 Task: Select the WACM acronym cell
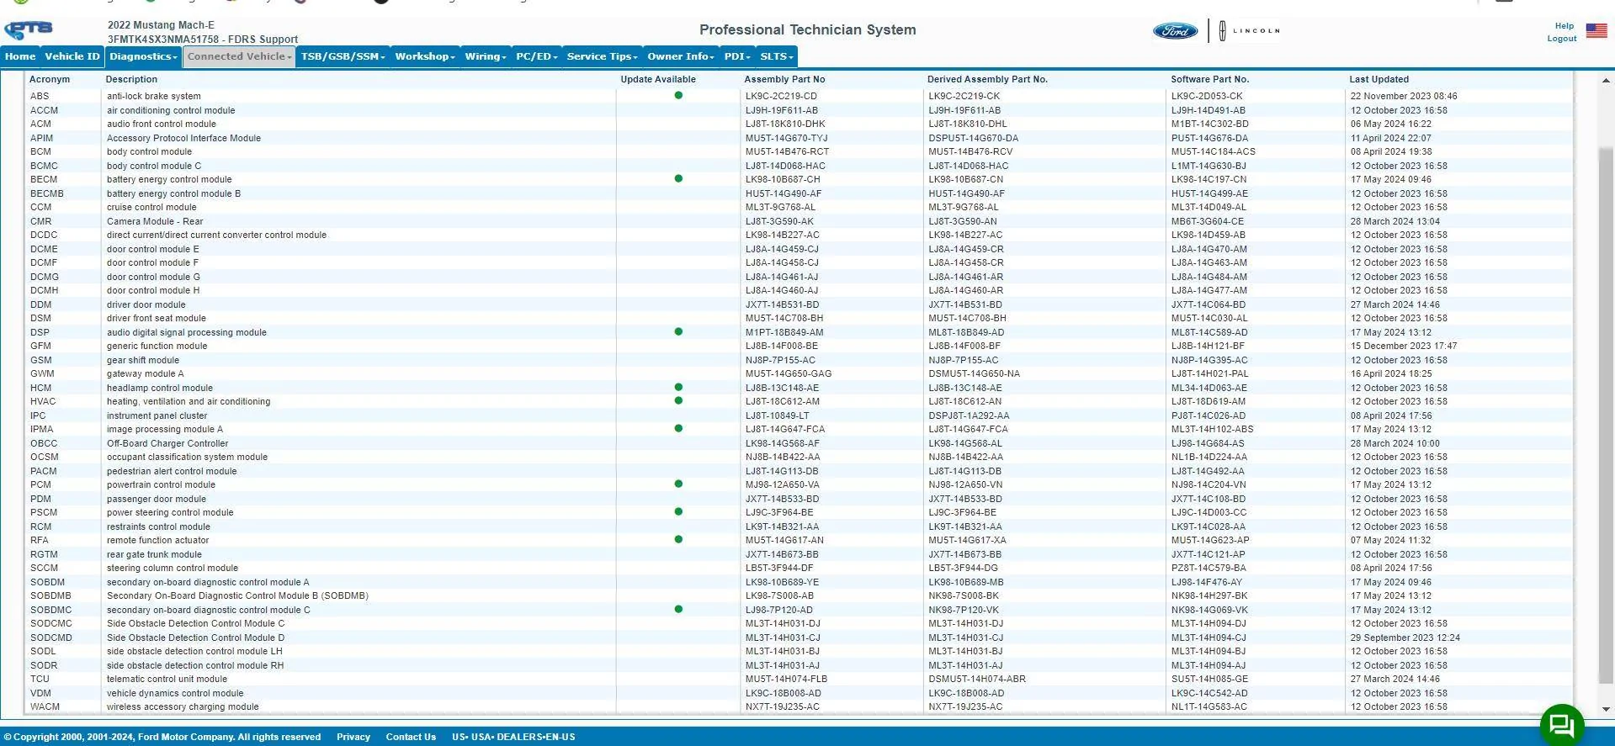(45, 706)
